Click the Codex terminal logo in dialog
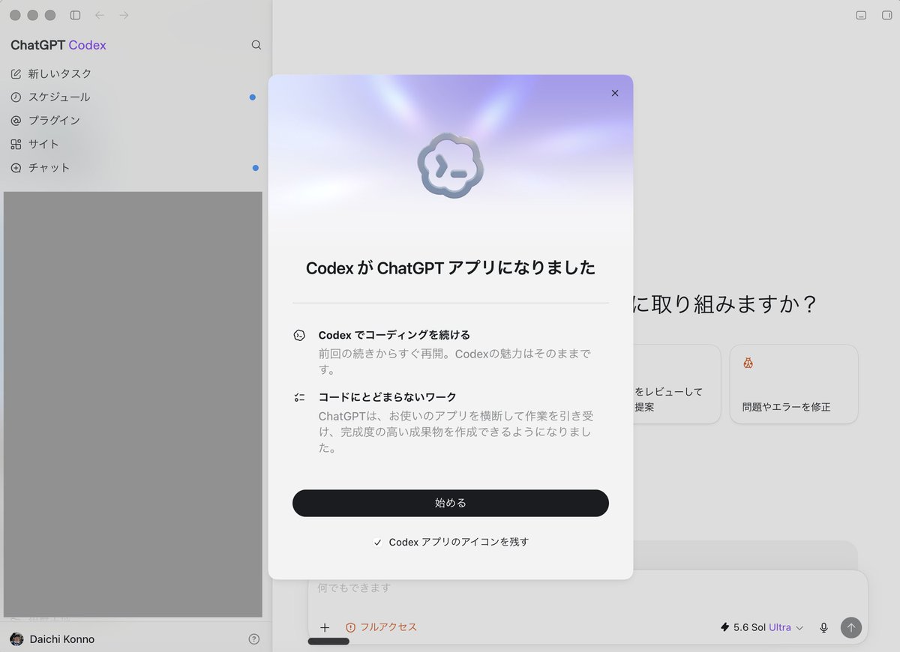900x652 pixels. (451, 166)
